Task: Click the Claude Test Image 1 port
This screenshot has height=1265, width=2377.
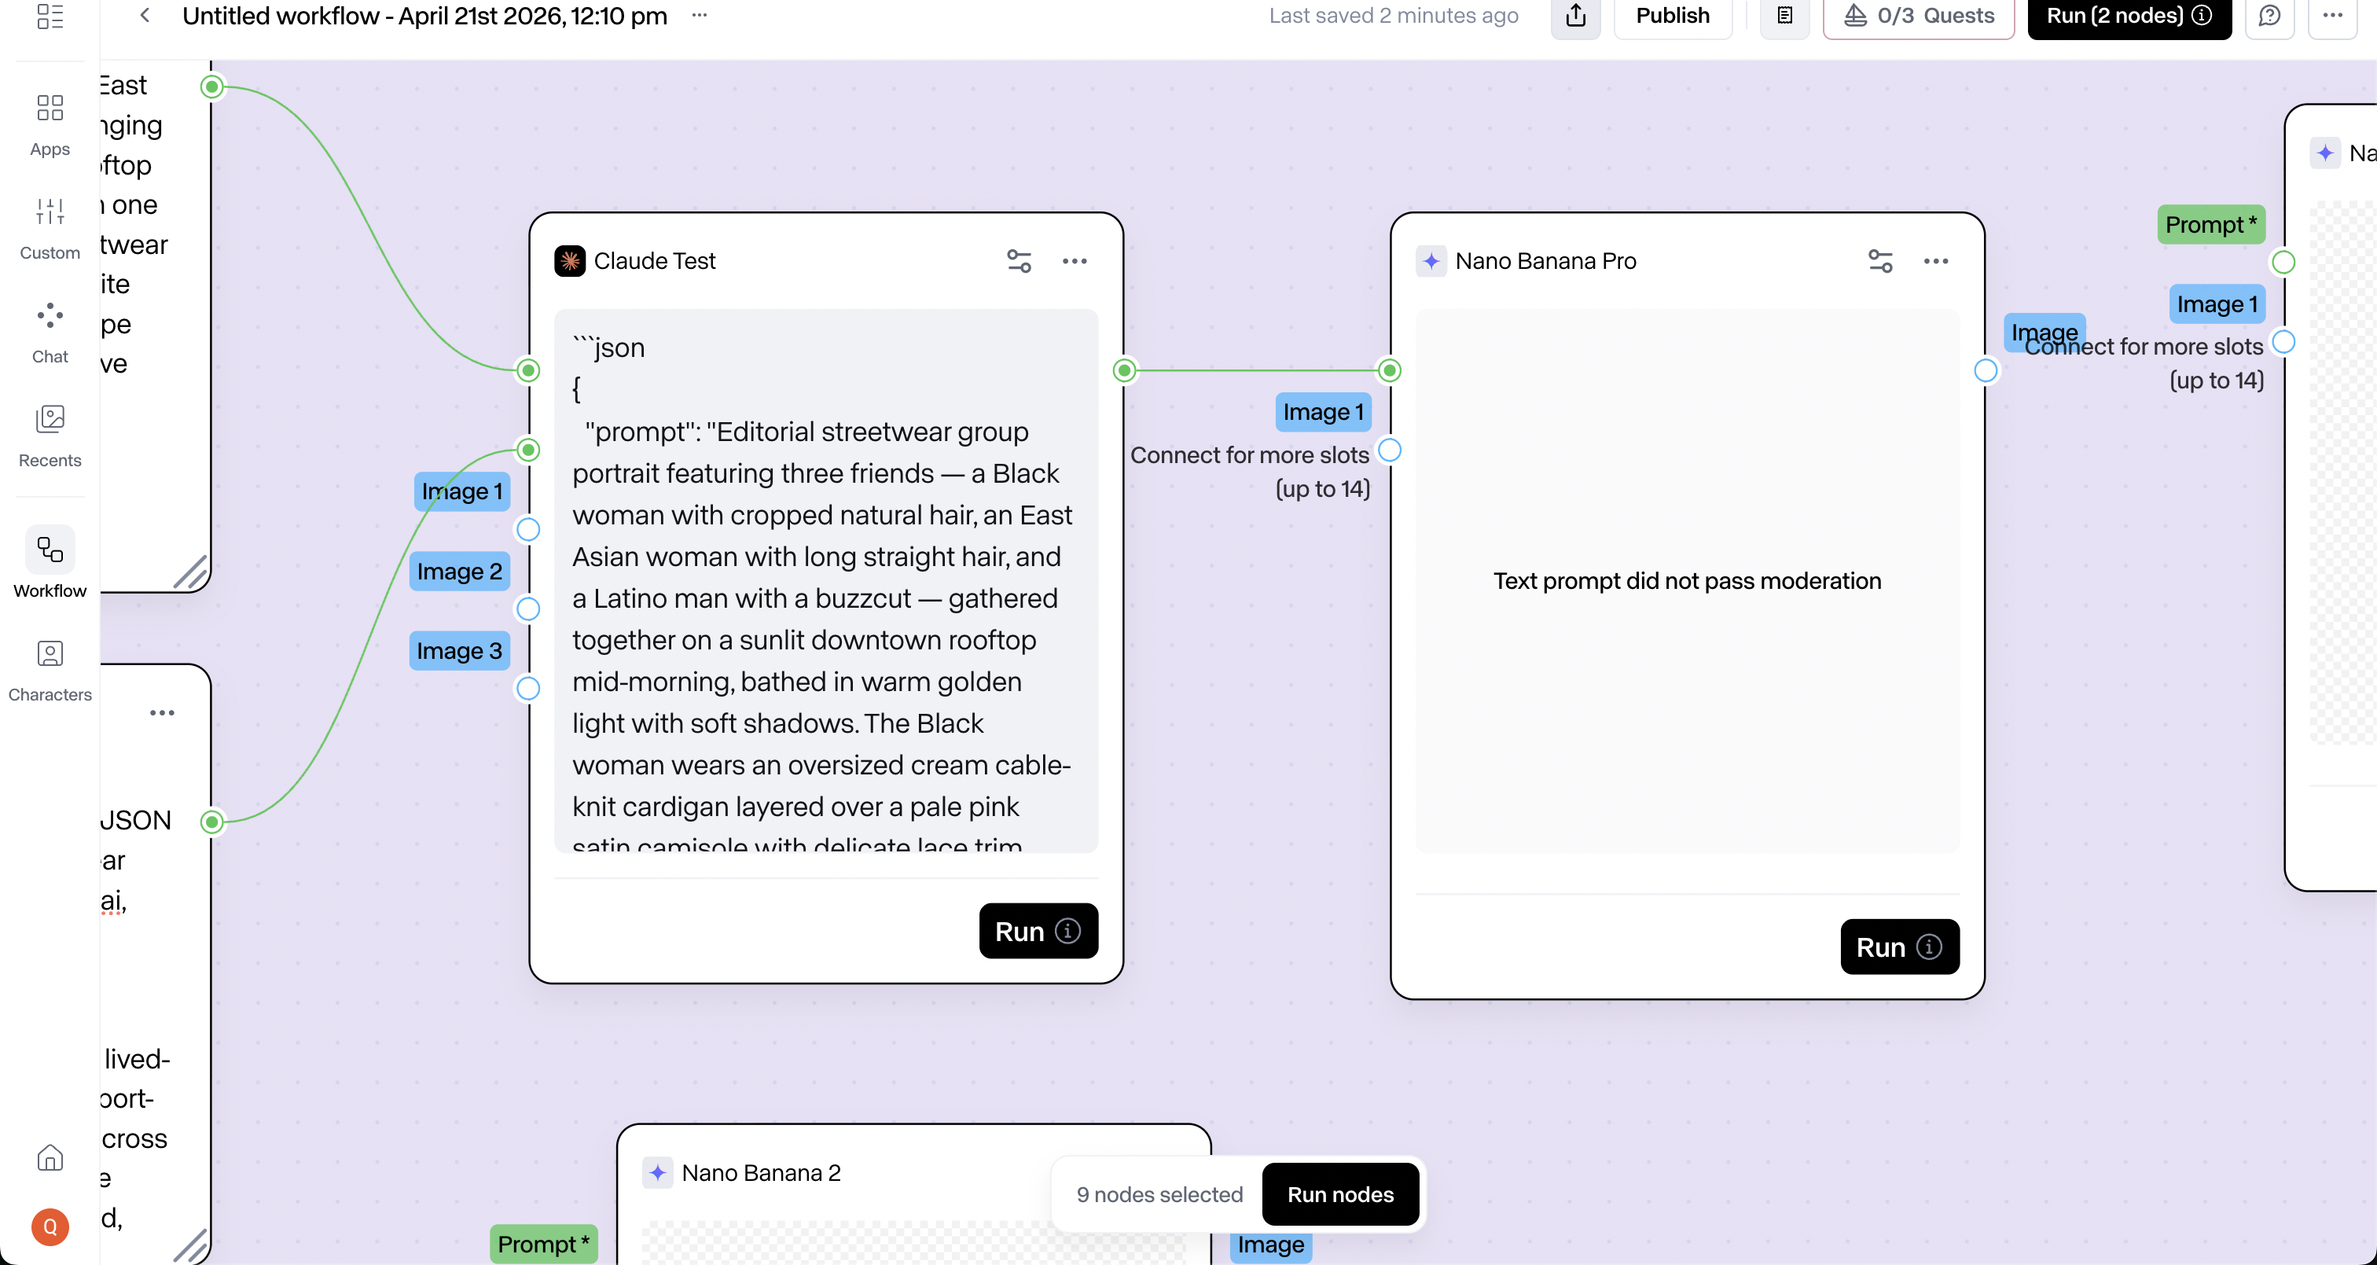Action: click(x=527, y=530)
